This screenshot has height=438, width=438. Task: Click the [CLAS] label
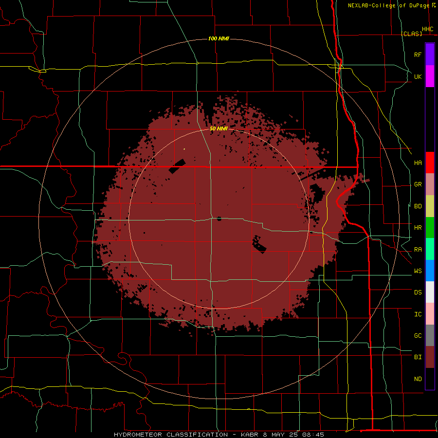point(411,34)
